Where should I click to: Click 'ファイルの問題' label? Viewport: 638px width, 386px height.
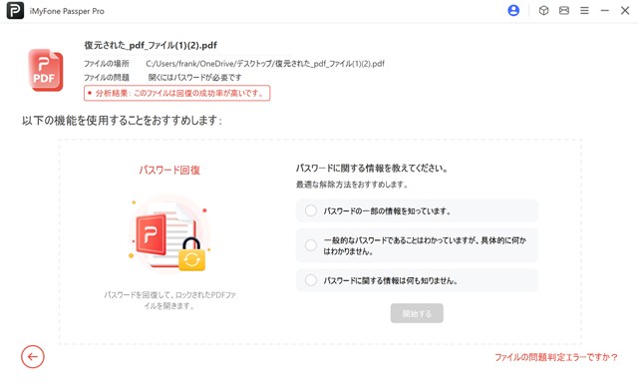point(107,78)
